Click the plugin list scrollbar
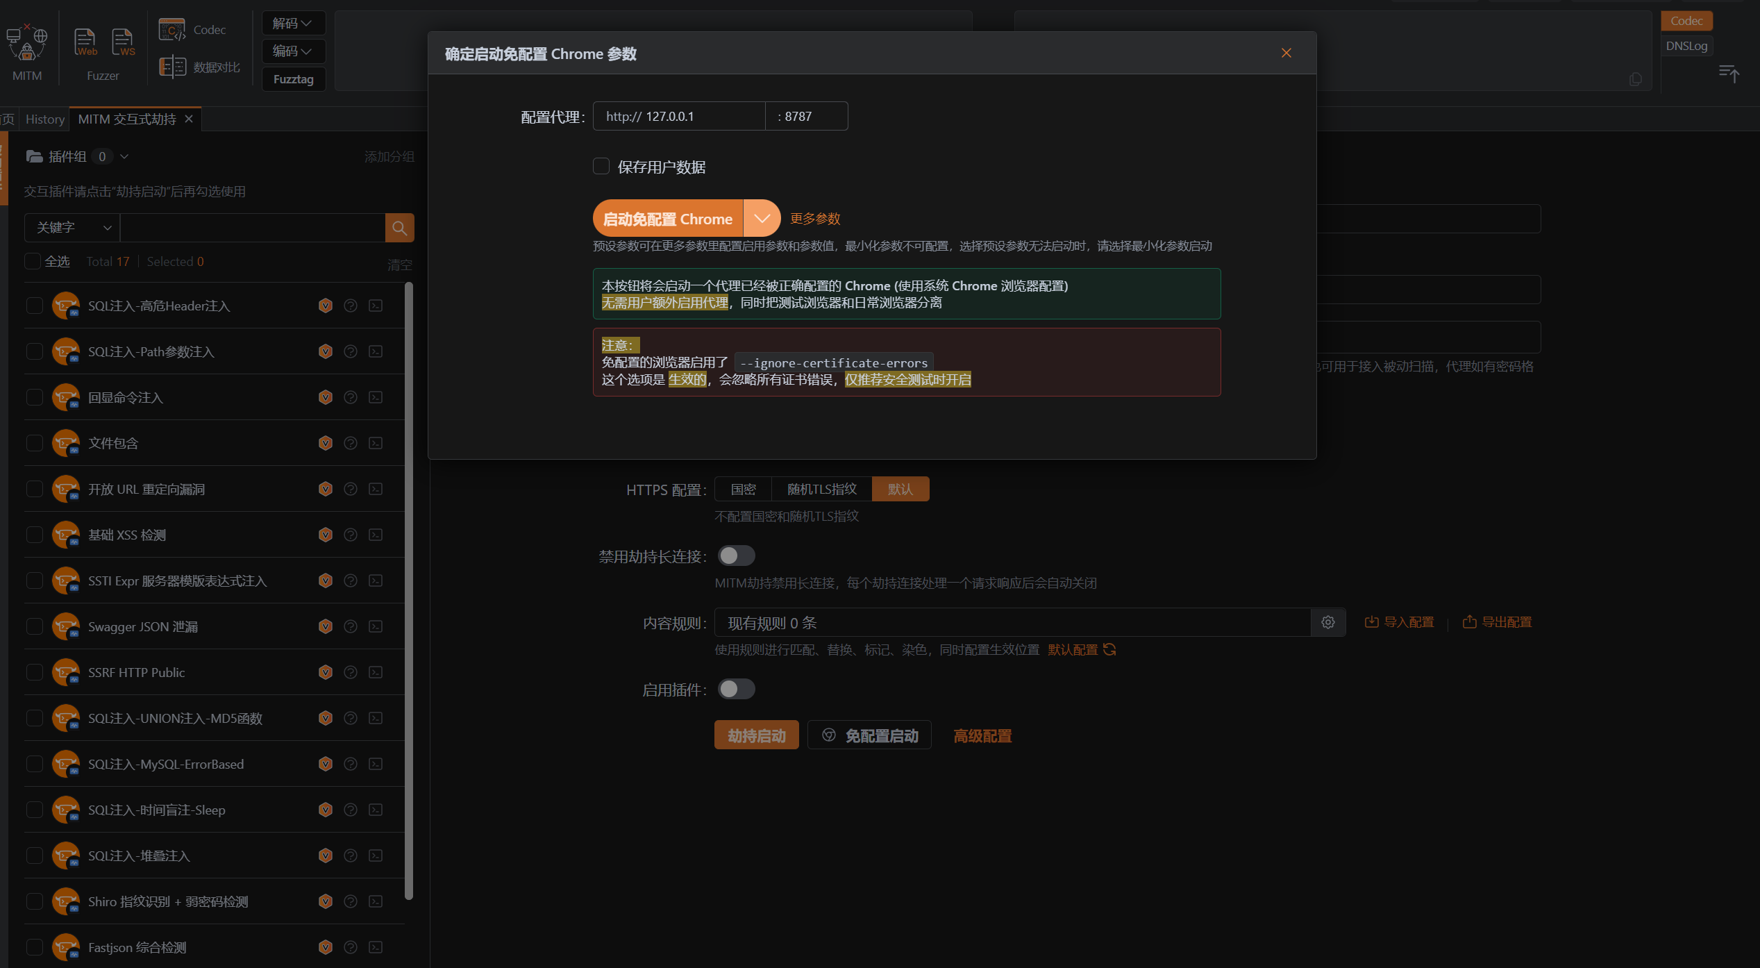Screen dimensions: 1760x968 409,590
